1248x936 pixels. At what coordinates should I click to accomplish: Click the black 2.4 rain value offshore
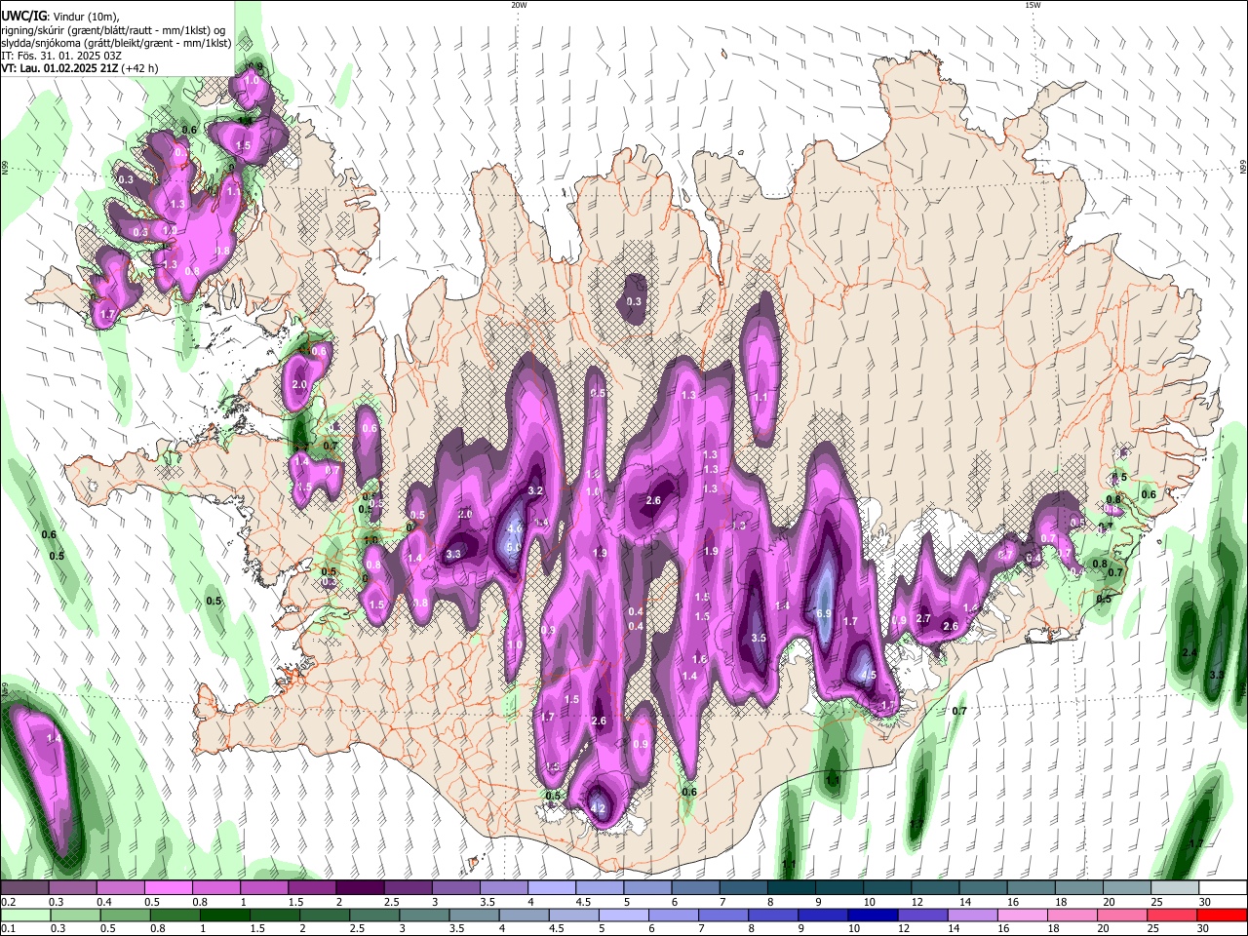pos(1189,652)
